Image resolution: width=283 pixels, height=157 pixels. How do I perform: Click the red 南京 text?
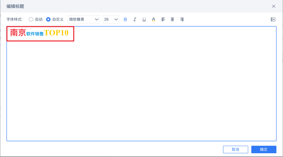[x=18, y=33]
